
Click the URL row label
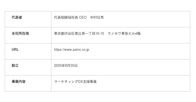tap(15, 49)
